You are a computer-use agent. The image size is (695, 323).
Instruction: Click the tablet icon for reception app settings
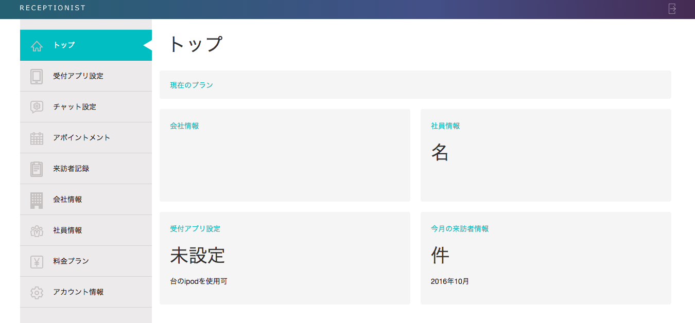[x=37, y=76]
